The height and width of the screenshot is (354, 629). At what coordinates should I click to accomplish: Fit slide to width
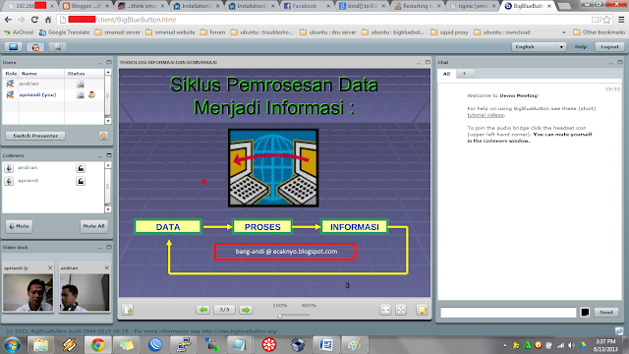(385, 310)
